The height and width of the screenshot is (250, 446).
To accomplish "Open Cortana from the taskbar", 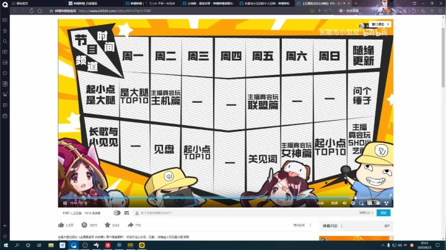I will click(28, 245).
